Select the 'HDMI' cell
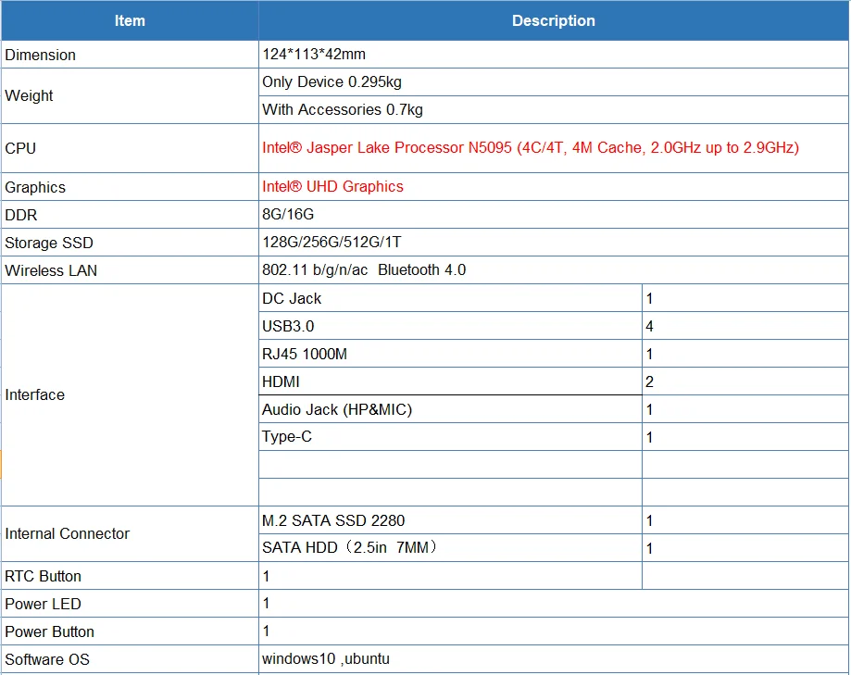The width and height of the screenshot is (851, 675). [450, 381]
